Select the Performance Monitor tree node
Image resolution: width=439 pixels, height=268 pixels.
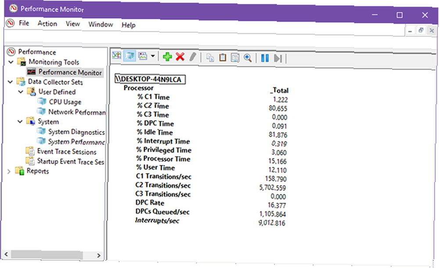click(x=70, y=72)
